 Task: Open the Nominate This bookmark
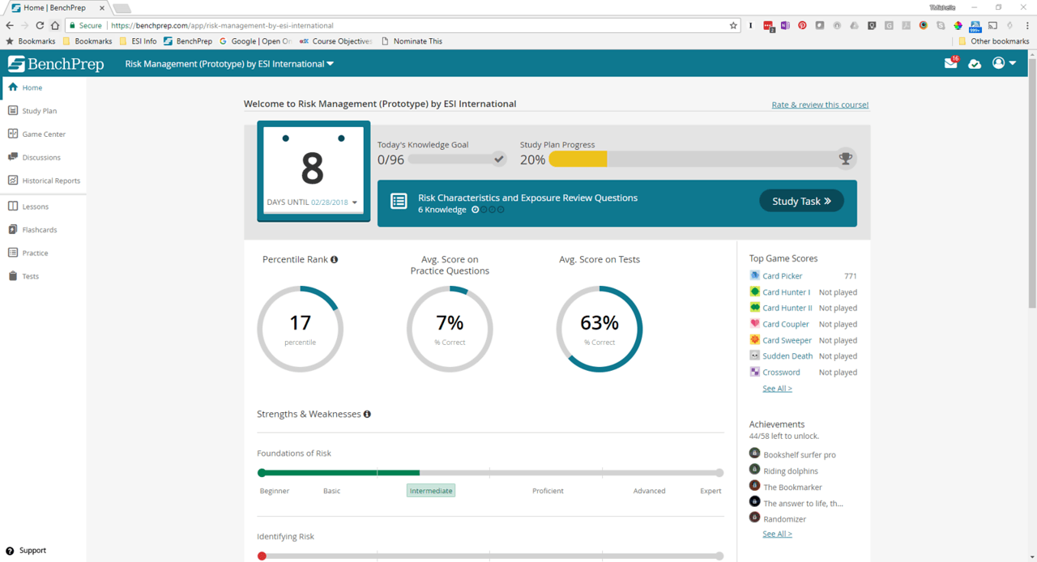coord(412,41)
